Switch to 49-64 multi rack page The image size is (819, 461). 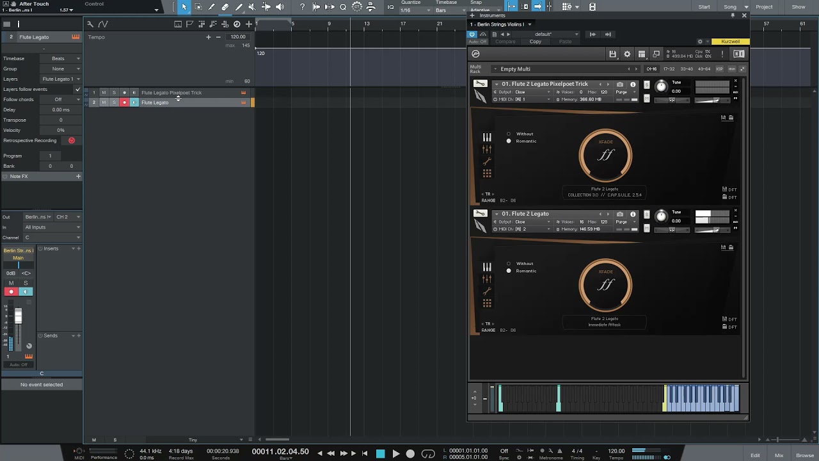coord(704,69)
